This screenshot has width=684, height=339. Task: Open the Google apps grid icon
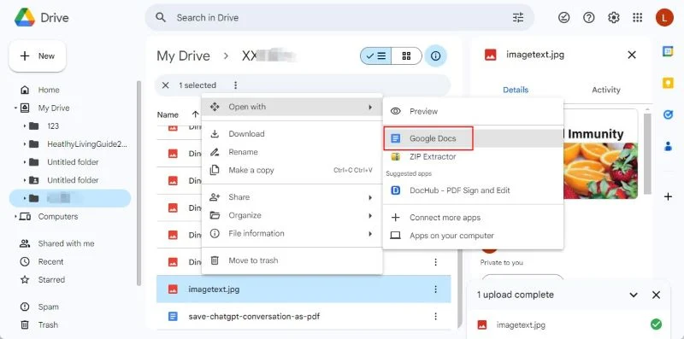click(x=637, y=17)
